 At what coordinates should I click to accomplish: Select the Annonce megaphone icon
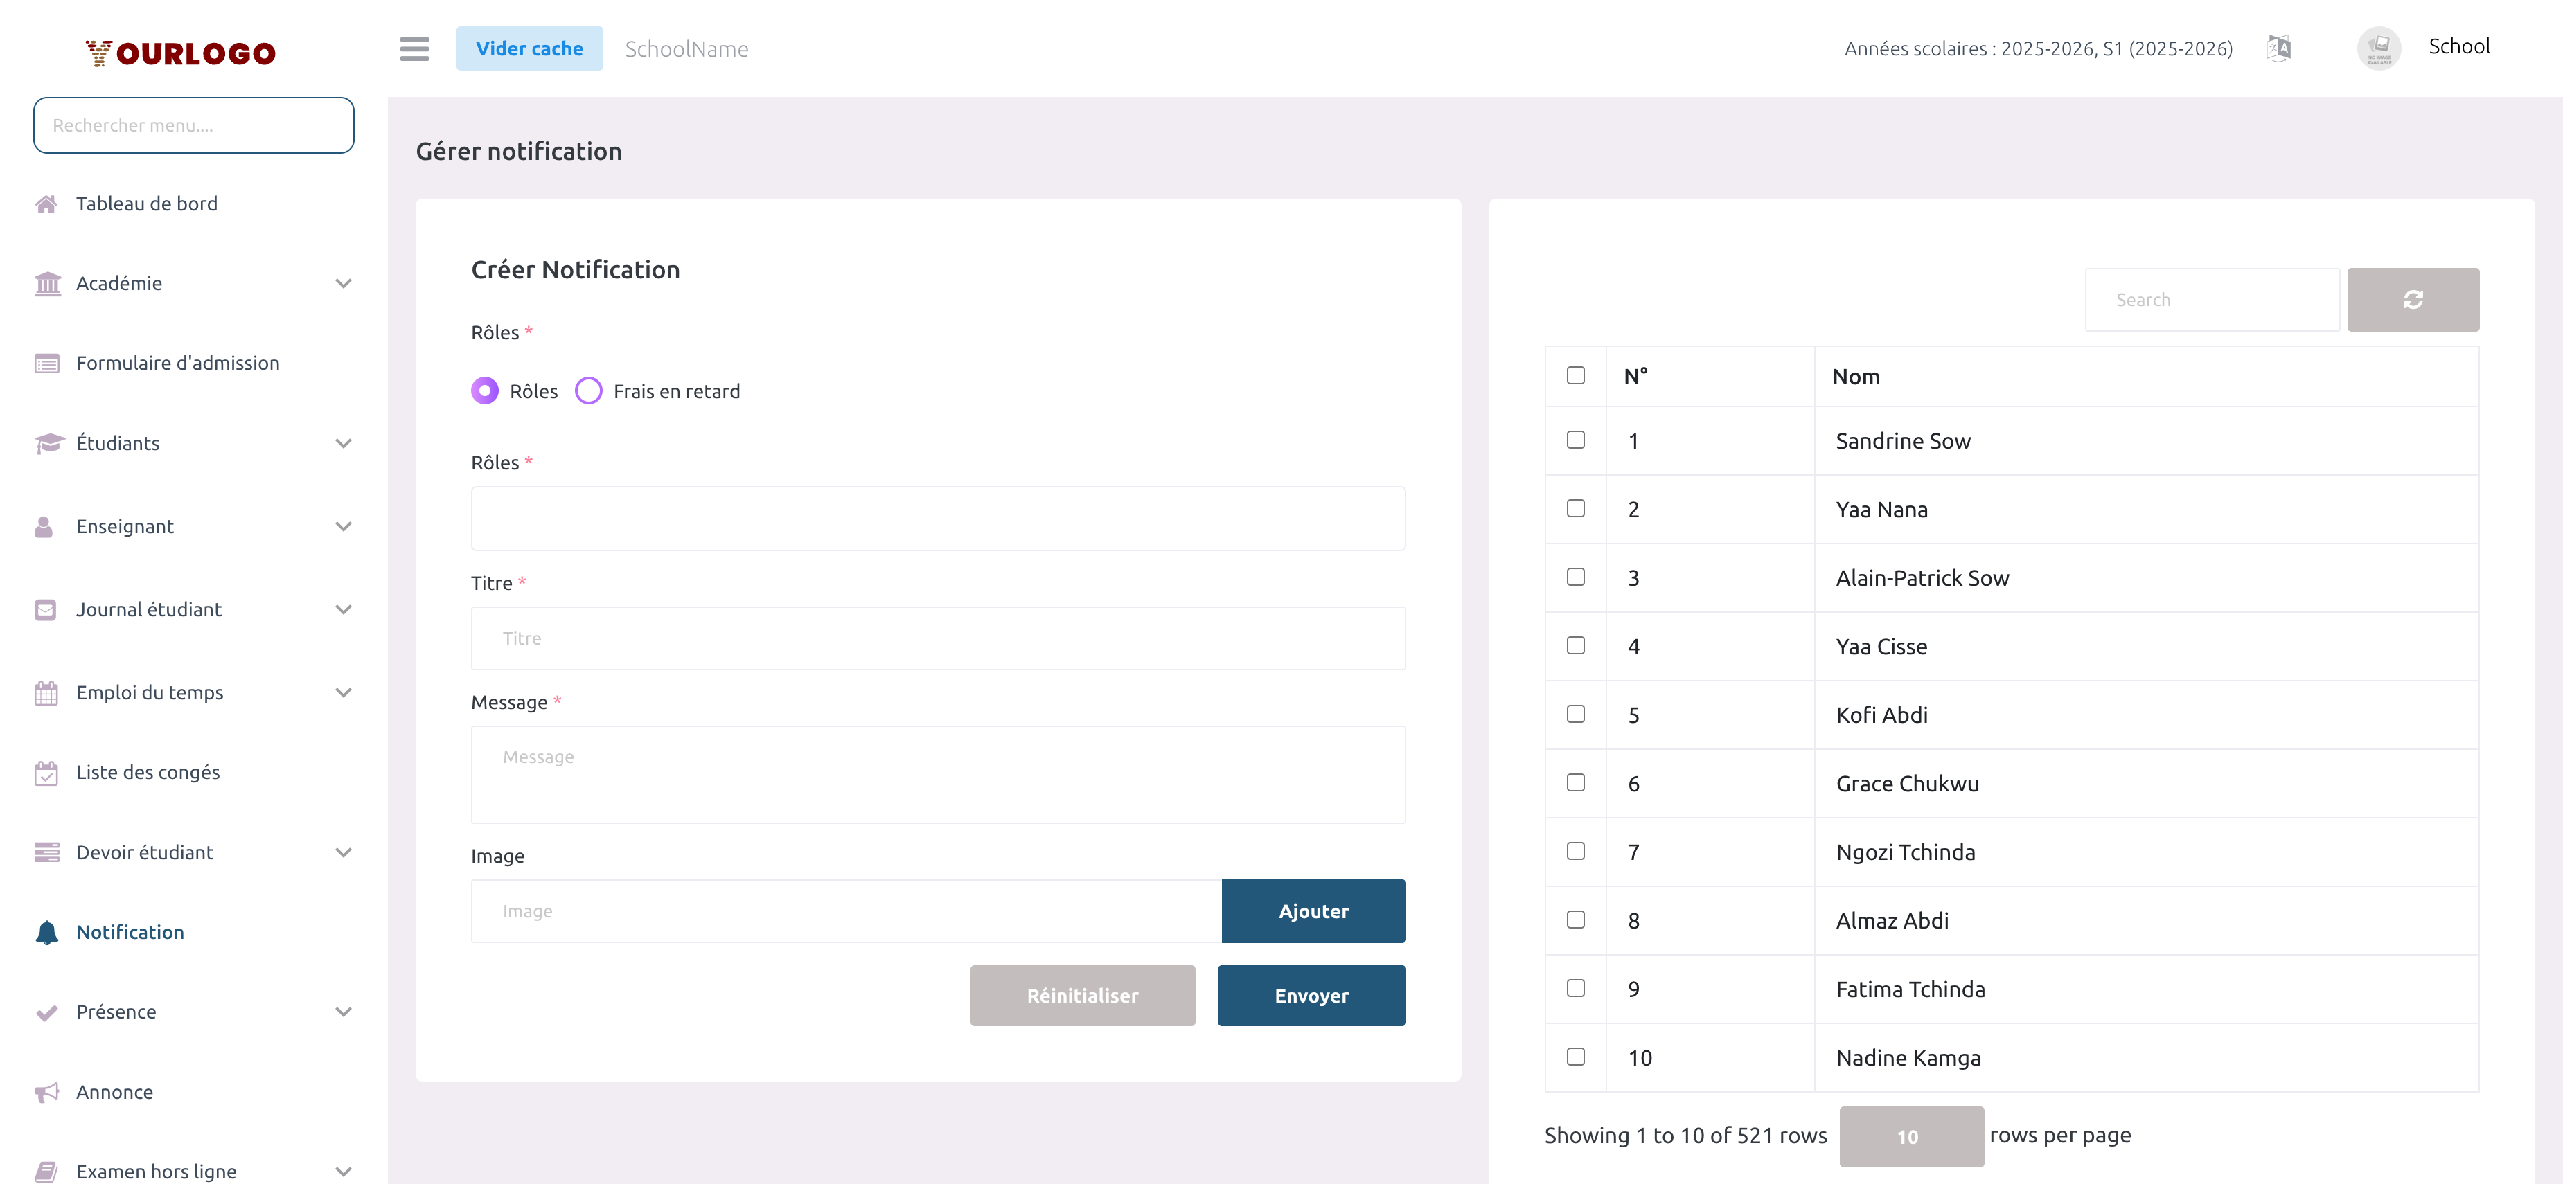click(47, 1091)
